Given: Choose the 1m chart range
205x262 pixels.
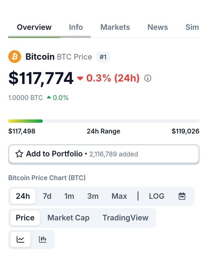Looking at the screenshot, I should click(x=69, y=196).
